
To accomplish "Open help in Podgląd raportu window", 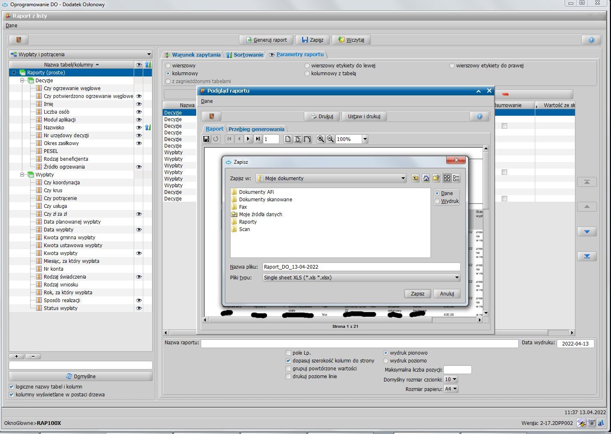I will [x=479, y=116].
